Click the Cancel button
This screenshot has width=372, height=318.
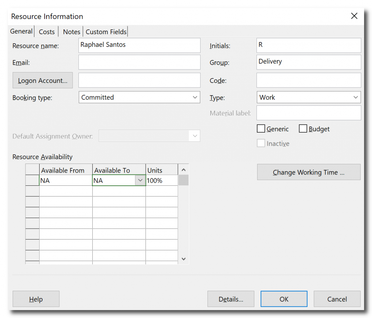tap(337, 299)
